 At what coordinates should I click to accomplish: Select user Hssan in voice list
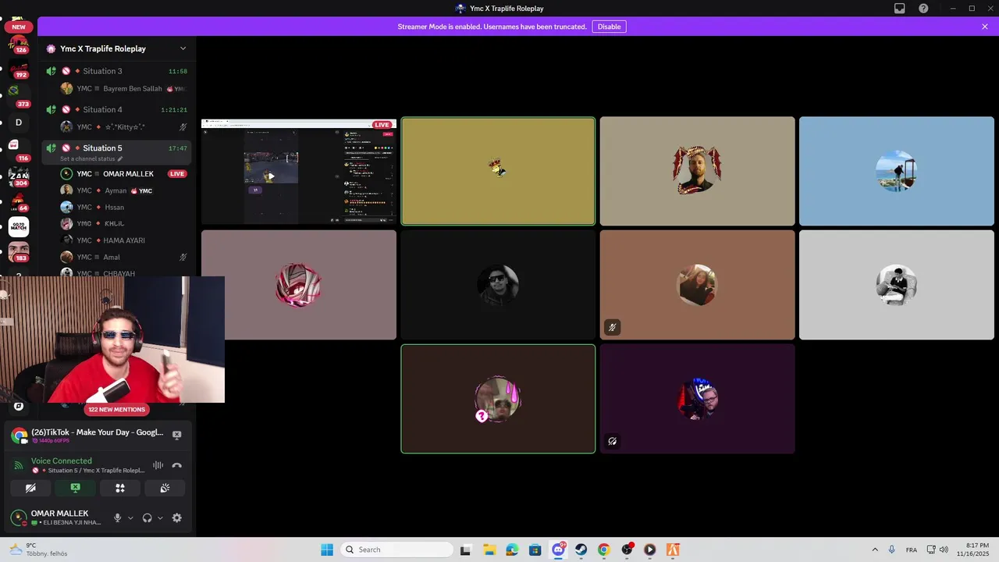click(x=124, y=207)
